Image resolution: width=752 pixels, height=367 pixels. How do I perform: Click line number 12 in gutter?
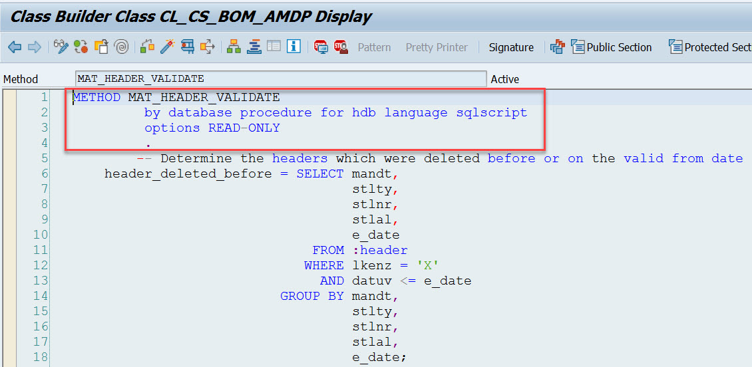point(41,265)
